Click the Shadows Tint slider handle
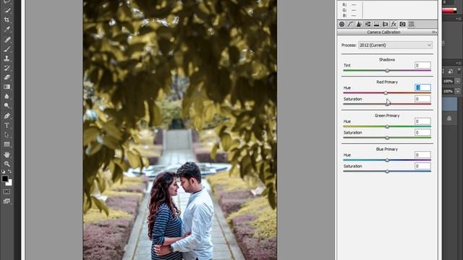Viewport: 463px width, 260px height. pyautogui.click(x=387, y=71)
